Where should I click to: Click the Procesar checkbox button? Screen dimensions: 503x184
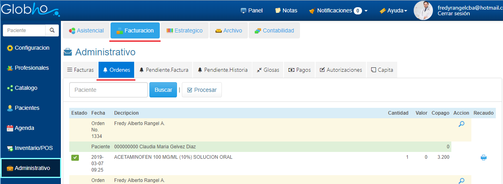pos(202,90)
